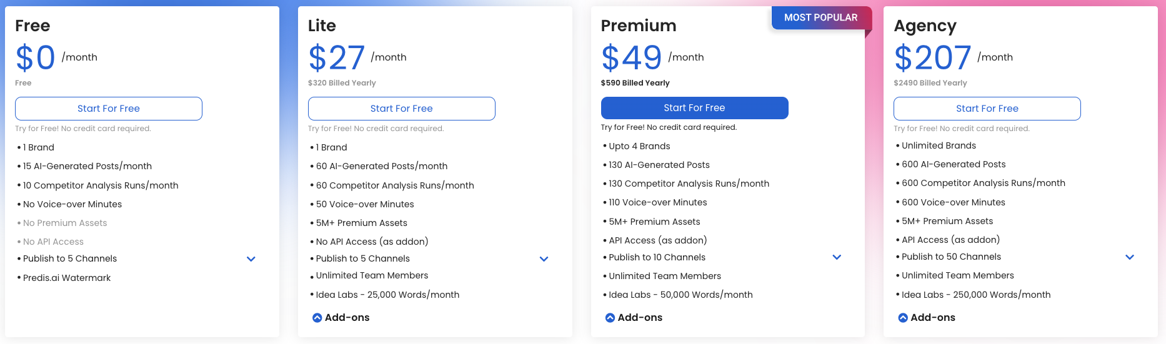1166x344 pixels.
Task: Expand Publish to 50 Channels chevron
Action: (1129, 257)
